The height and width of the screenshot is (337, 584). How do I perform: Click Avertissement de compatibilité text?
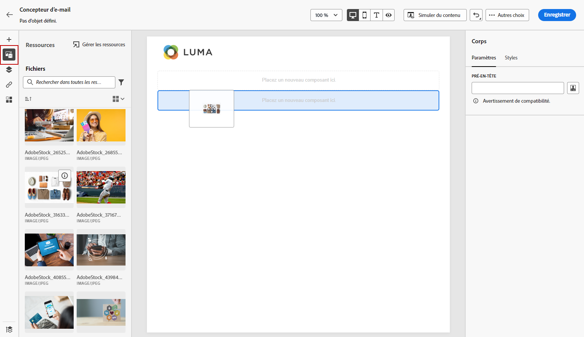tap(516, 101)
